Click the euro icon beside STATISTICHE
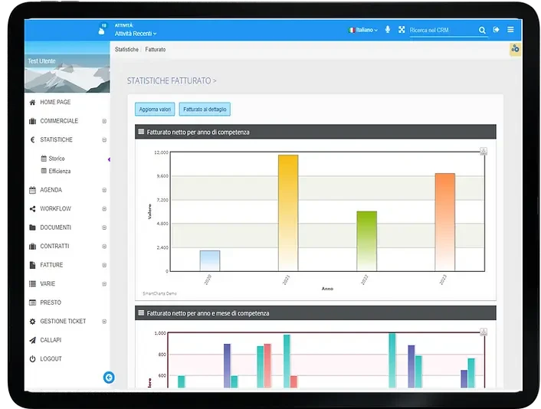 (x=32, y=139)
